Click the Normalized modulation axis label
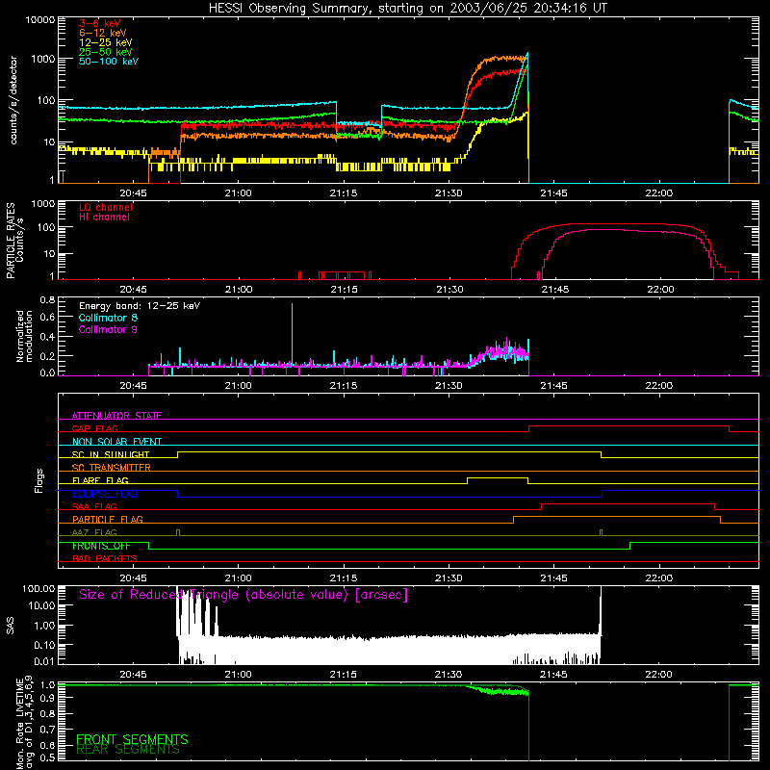The image size is (770, 770). (24, 336)
